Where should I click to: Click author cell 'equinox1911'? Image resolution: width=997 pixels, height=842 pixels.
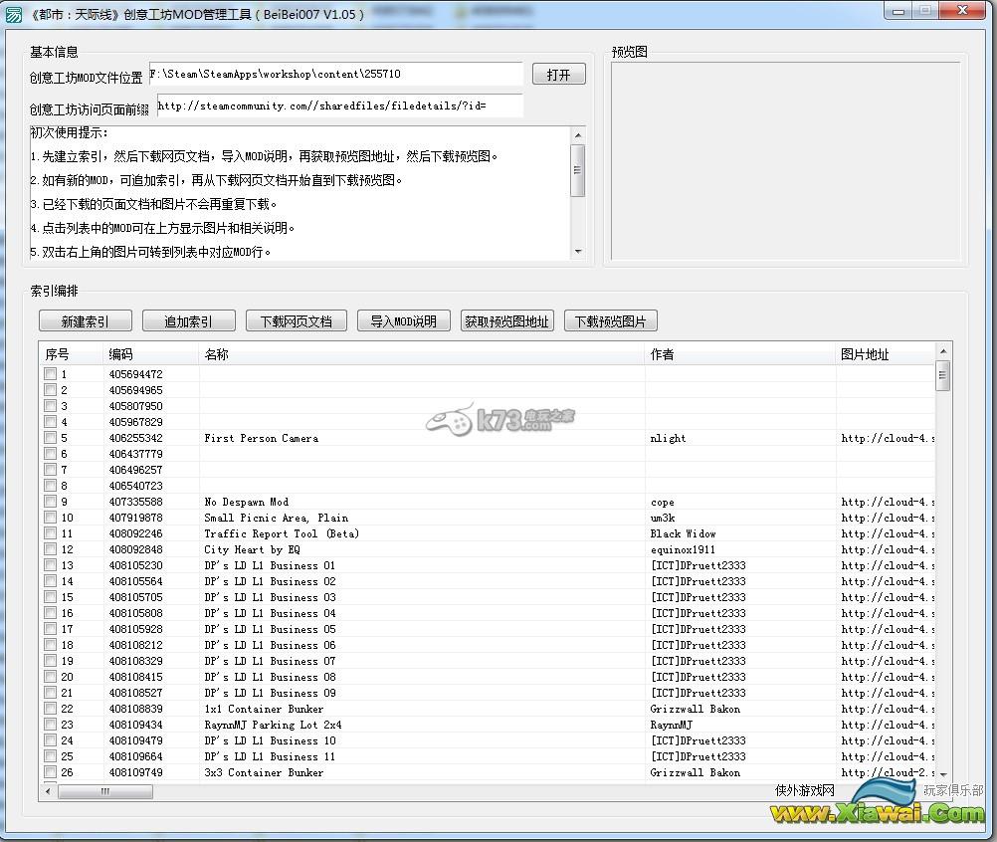683,549
